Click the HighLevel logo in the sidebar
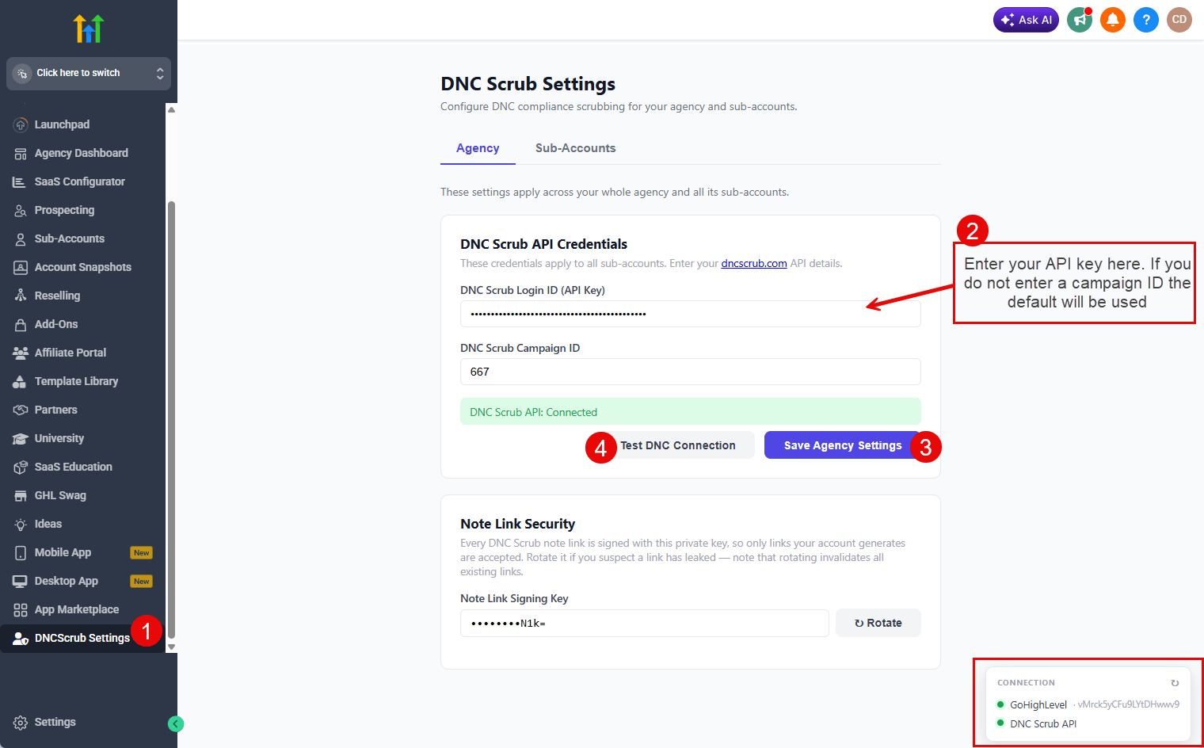This screenshot has height=748, width=1204. [89, 29]
